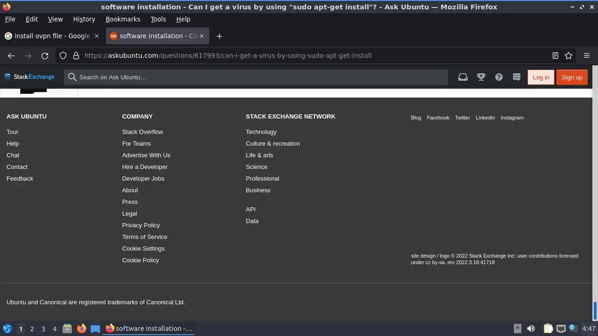Image resolution: width=598 pixels, height=336 pixels.
Task: Open the Data footer link
Action: point(252,221)
